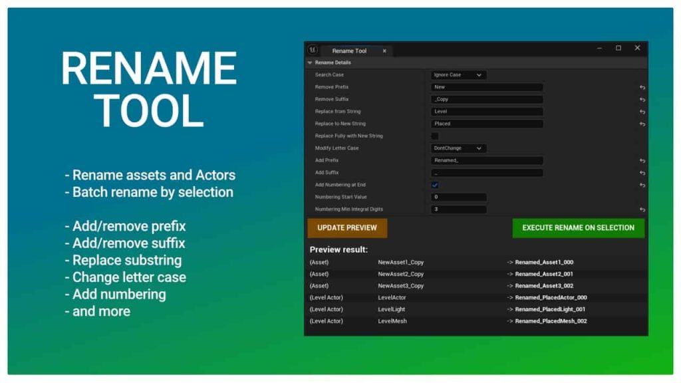Open the Modify Letter Case dropdown
Image resolution: width=681 pixels, height=383 pixels.
click(x=458, y=148)
